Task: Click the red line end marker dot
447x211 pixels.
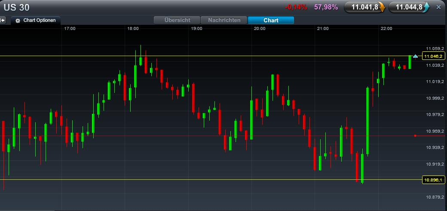Action: pos(415,136)
